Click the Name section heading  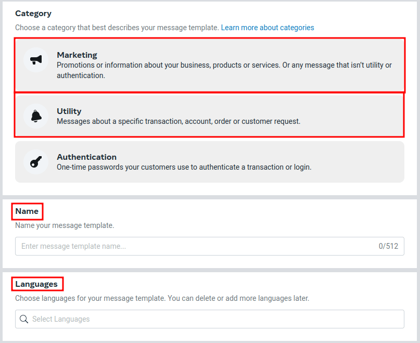[27, 211]
